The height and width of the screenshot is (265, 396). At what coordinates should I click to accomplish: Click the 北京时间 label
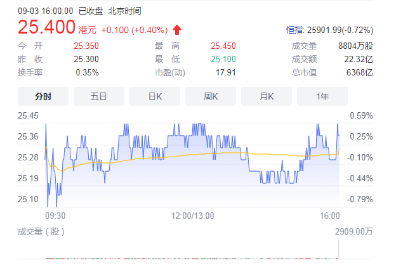point(124,11)
